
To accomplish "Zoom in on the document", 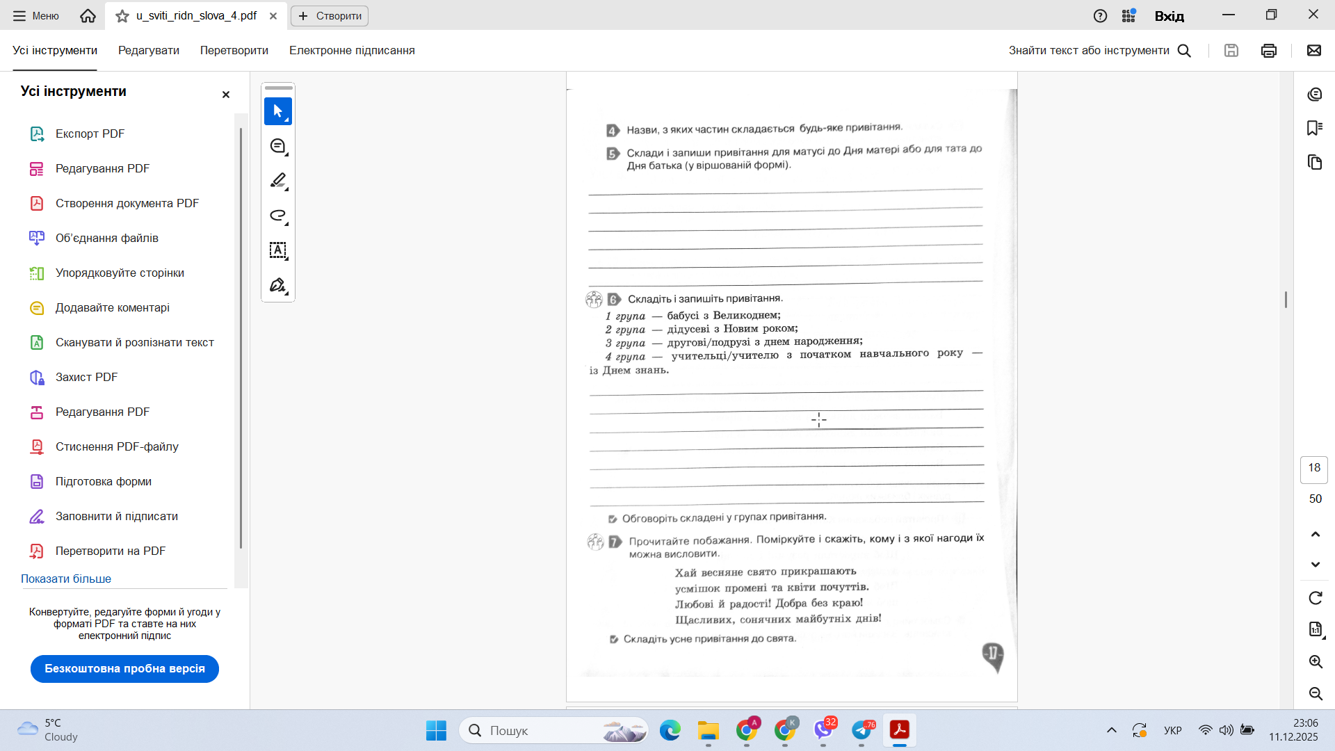I will 1315,661.
